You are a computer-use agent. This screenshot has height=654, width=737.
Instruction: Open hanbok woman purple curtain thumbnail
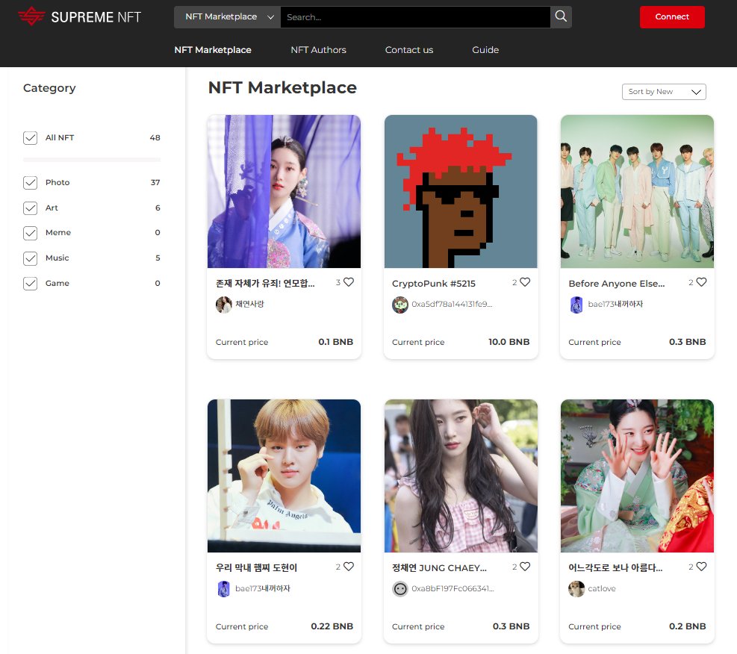pos(284,191)
